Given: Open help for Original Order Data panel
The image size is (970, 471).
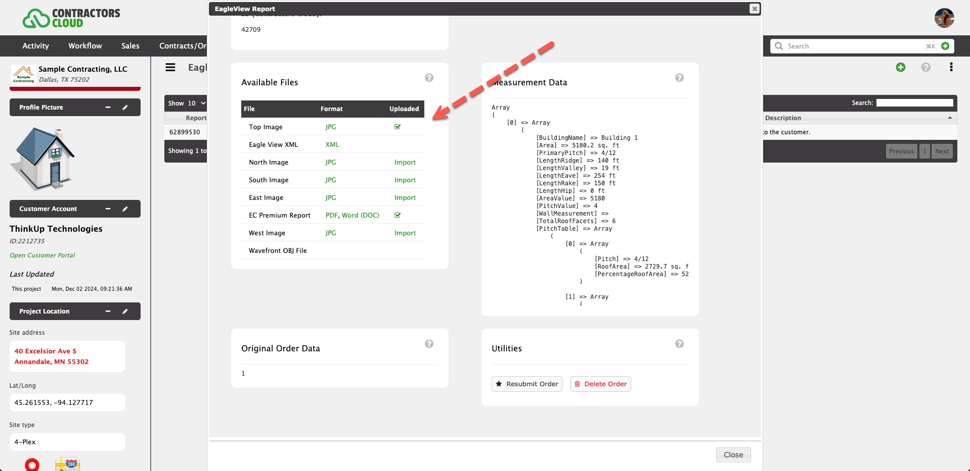Looking at the screenshot, I should click(x=429, y=344).
